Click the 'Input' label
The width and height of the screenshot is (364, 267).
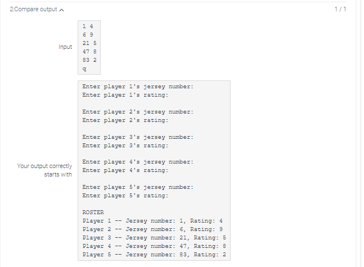(65, 47)
